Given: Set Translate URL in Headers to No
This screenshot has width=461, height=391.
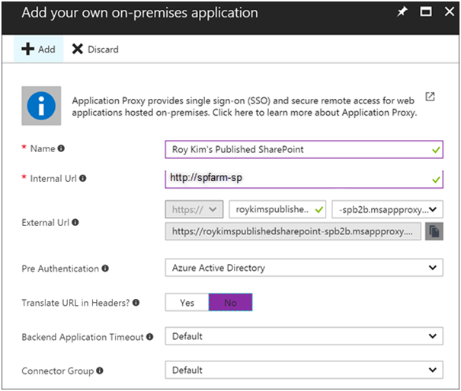Looking at the screenshot, I should pyautogui.click(x=230, y=302).
